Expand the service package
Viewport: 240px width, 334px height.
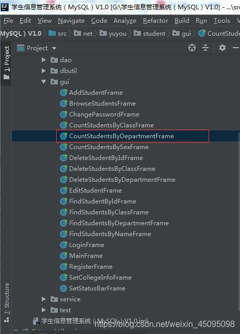(x=44, y=299)
